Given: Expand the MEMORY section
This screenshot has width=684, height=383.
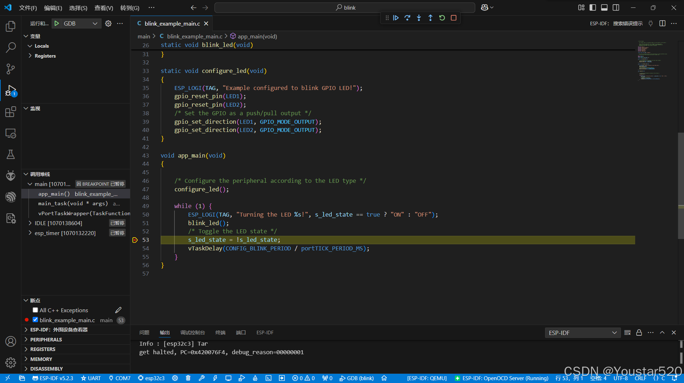Looking at the screenshot, I should click(x=76, y=359).
